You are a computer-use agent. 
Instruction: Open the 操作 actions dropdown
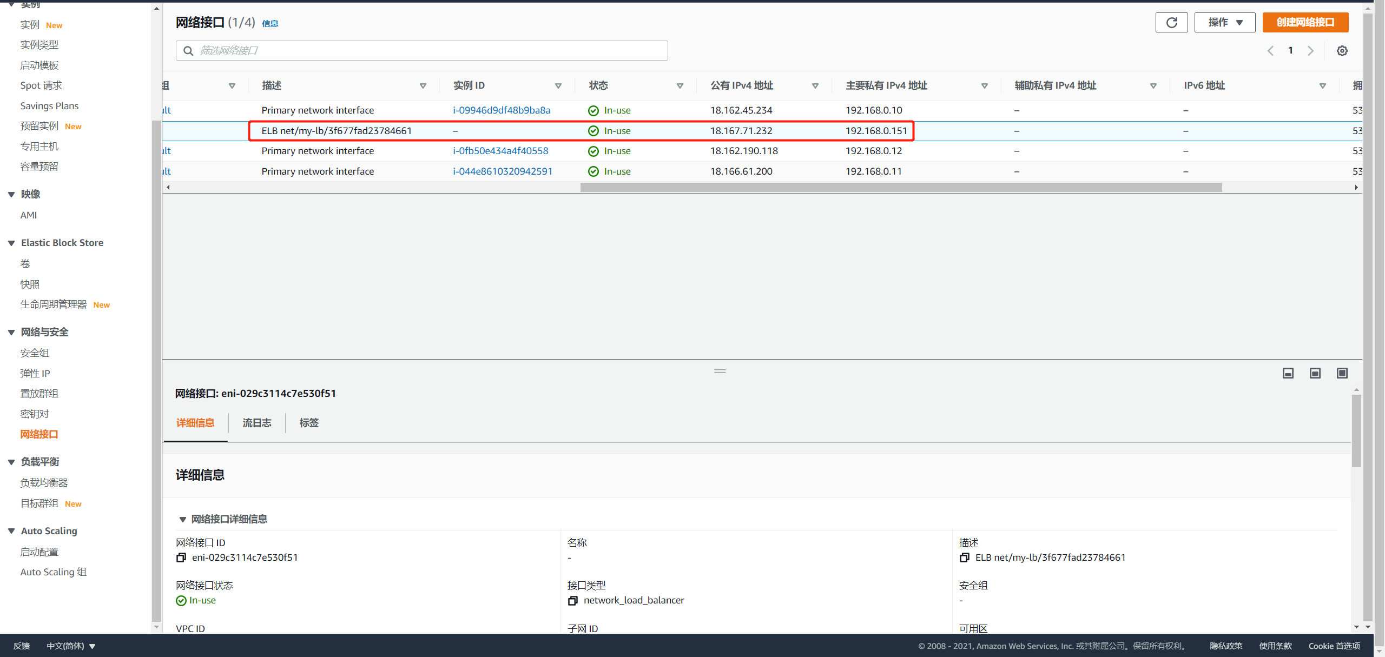pos(1225,22)
